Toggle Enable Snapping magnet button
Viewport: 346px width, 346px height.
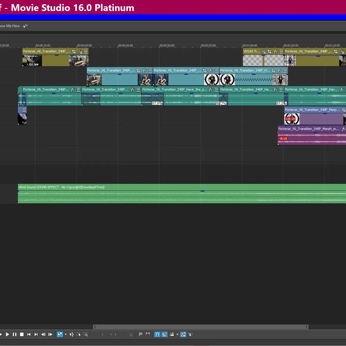[157, 334]
